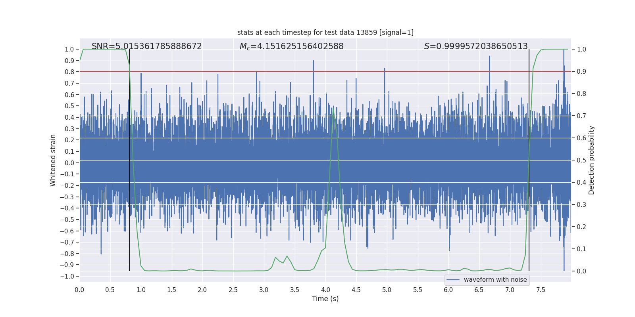
Task: Click the plot title mentioning test data 13859
Action: (325, 32)
